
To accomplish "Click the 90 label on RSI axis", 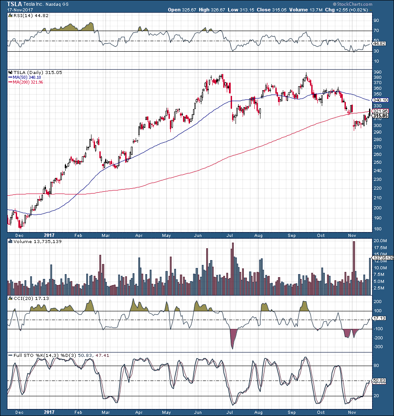I will [x=376, y=21].
